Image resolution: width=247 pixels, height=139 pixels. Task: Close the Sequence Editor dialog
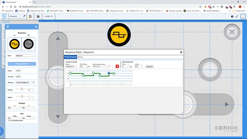pos(181,52)
